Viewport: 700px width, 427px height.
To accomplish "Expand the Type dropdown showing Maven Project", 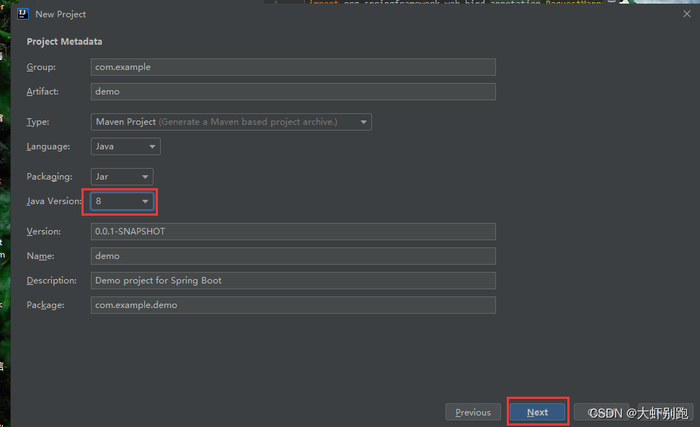I will (231, 122).
